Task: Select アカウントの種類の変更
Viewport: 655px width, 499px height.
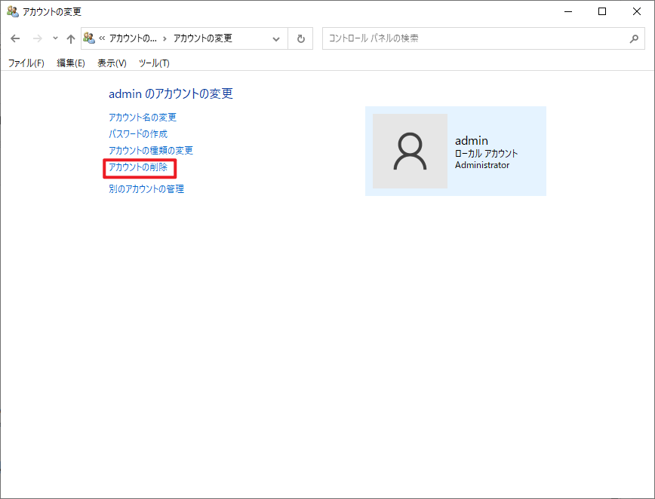Action: [x=151, y=151]
